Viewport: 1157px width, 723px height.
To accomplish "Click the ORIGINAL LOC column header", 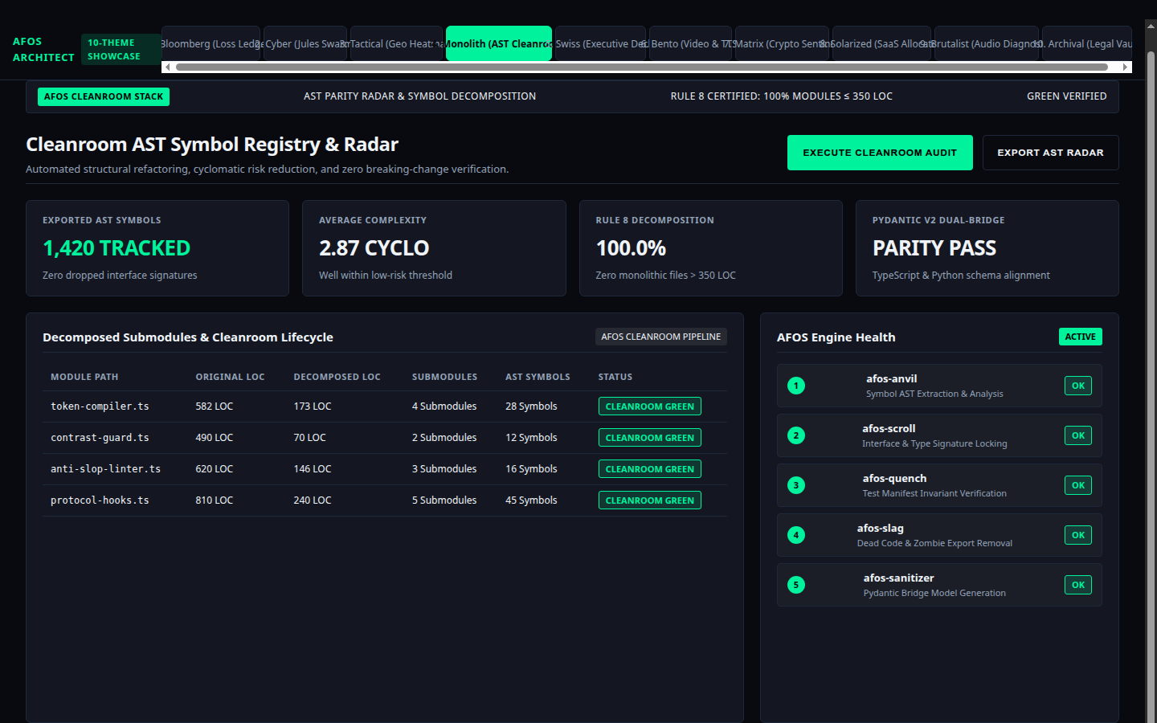I will (x=230, y=377).
